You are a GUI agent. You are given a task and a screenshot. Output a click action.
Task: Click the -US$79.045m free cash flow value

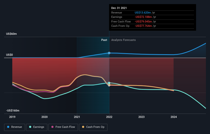(x=143, y=21)
